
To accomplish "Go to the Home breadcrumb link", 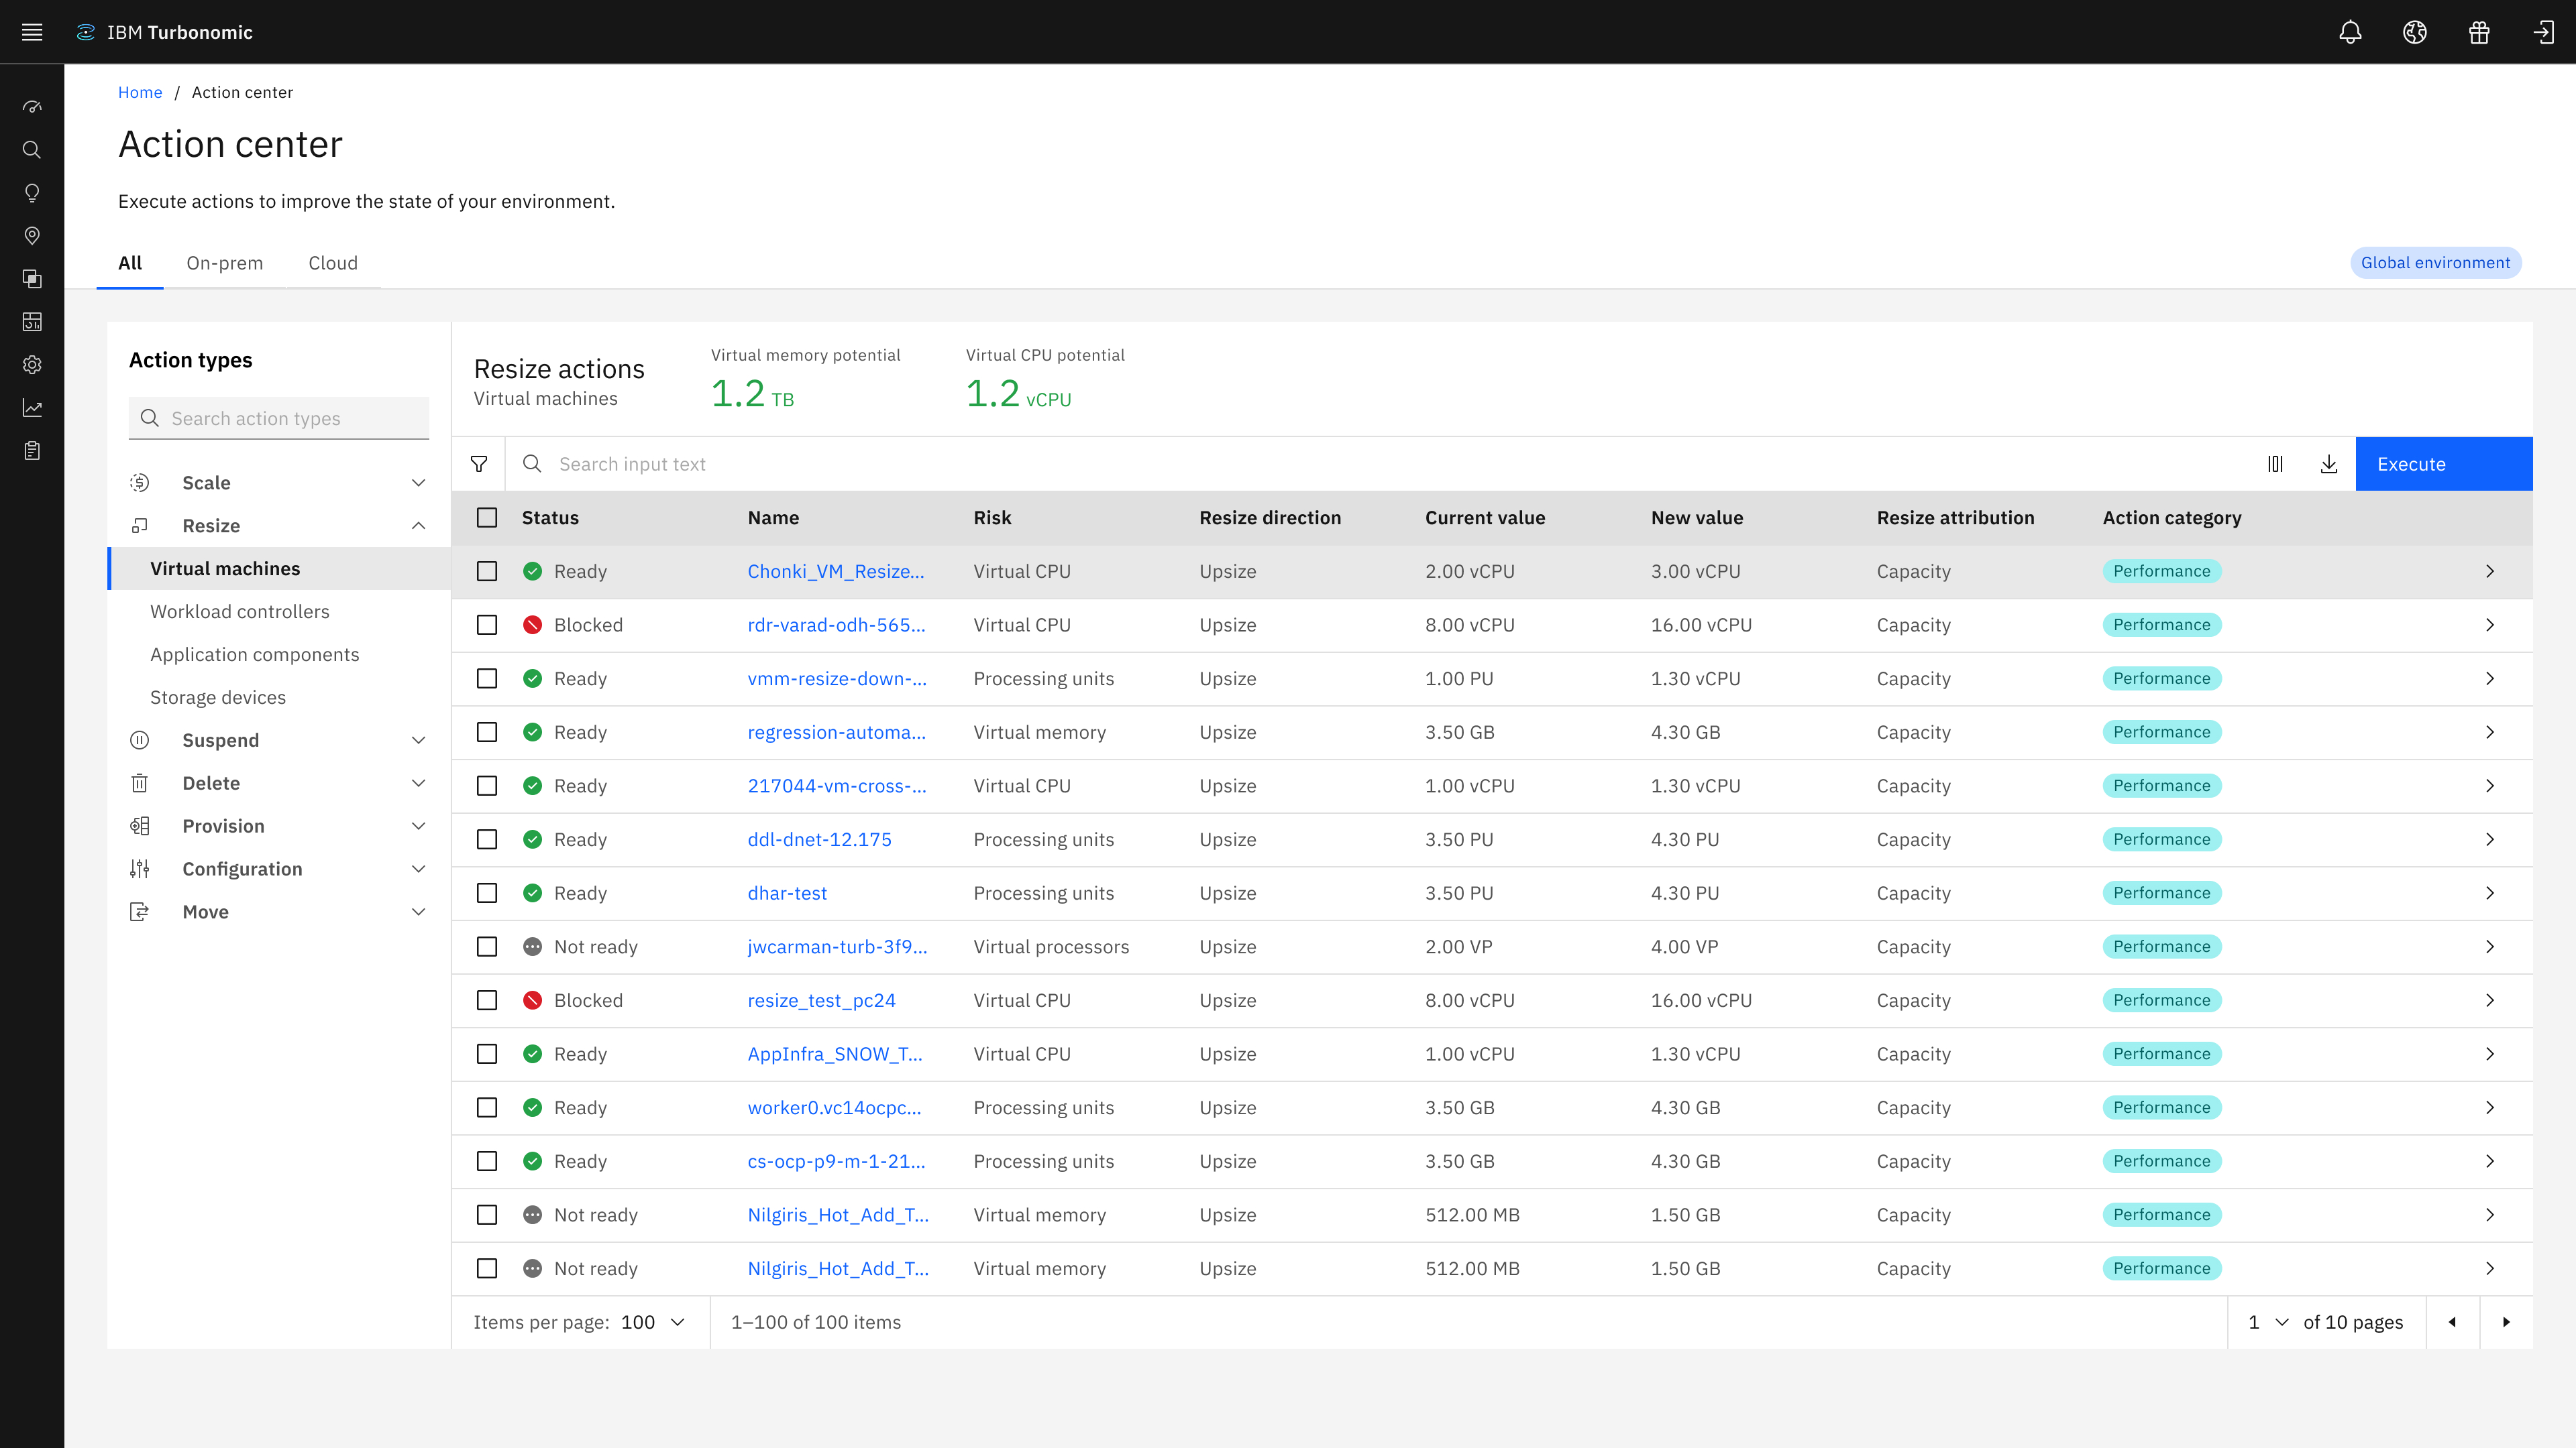I will [140, 92].
